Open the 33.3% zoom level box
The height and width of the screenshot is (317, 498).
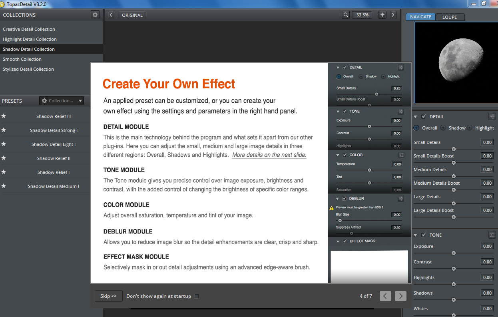coord(362,15)
